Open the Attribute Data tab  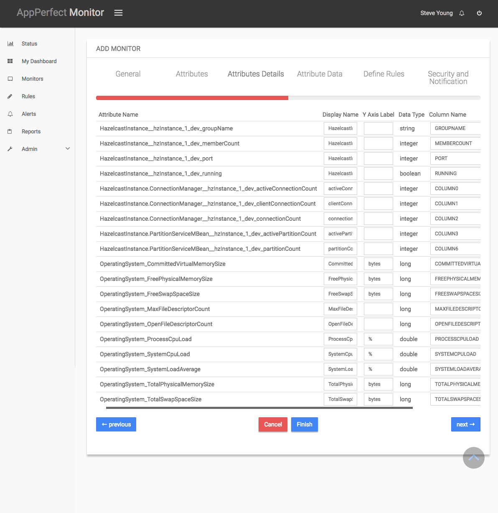[320, 74]
